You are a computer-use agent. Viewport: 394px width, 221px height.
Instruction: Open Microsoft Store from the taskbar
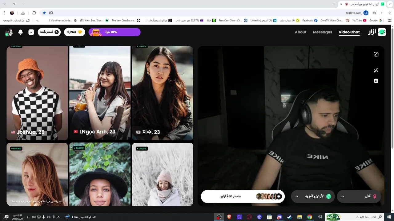click(269, 217)
